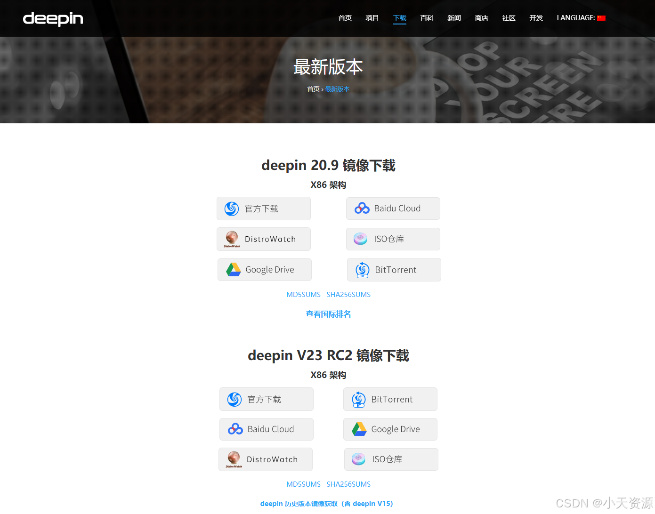Click 查看国际排名 link
This screenshot has width=655, height=514.
[x=328, y=314]
